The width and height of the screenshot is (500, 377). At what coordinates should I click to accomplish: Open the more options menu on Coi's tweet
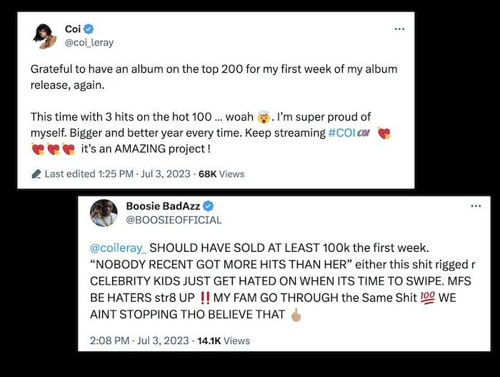pos(399,29)
